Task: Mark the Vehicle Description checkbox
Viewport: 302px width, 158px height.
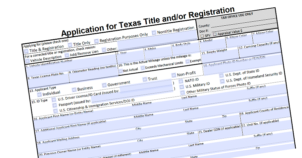Action: point(28,61)
